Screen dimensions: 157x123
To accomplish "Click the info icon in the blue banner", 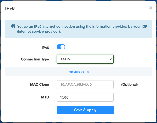I will 13,26.
